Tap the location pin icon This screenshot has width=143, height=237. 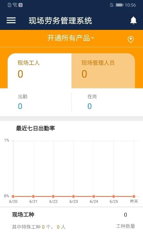click(x=131, y=39)
